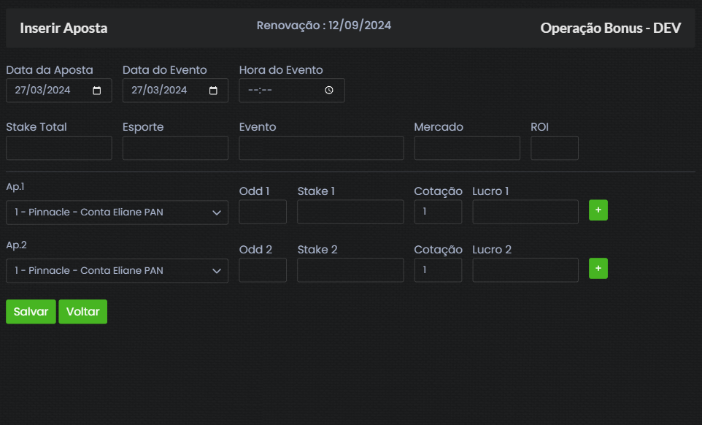Open calendar picker for Data da Aposta
Image resolution: width=702 pixels, height=425 pixels.
click(x=97, y=91)
